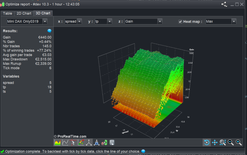Switch to the Table tab

(x=8, y=13)
